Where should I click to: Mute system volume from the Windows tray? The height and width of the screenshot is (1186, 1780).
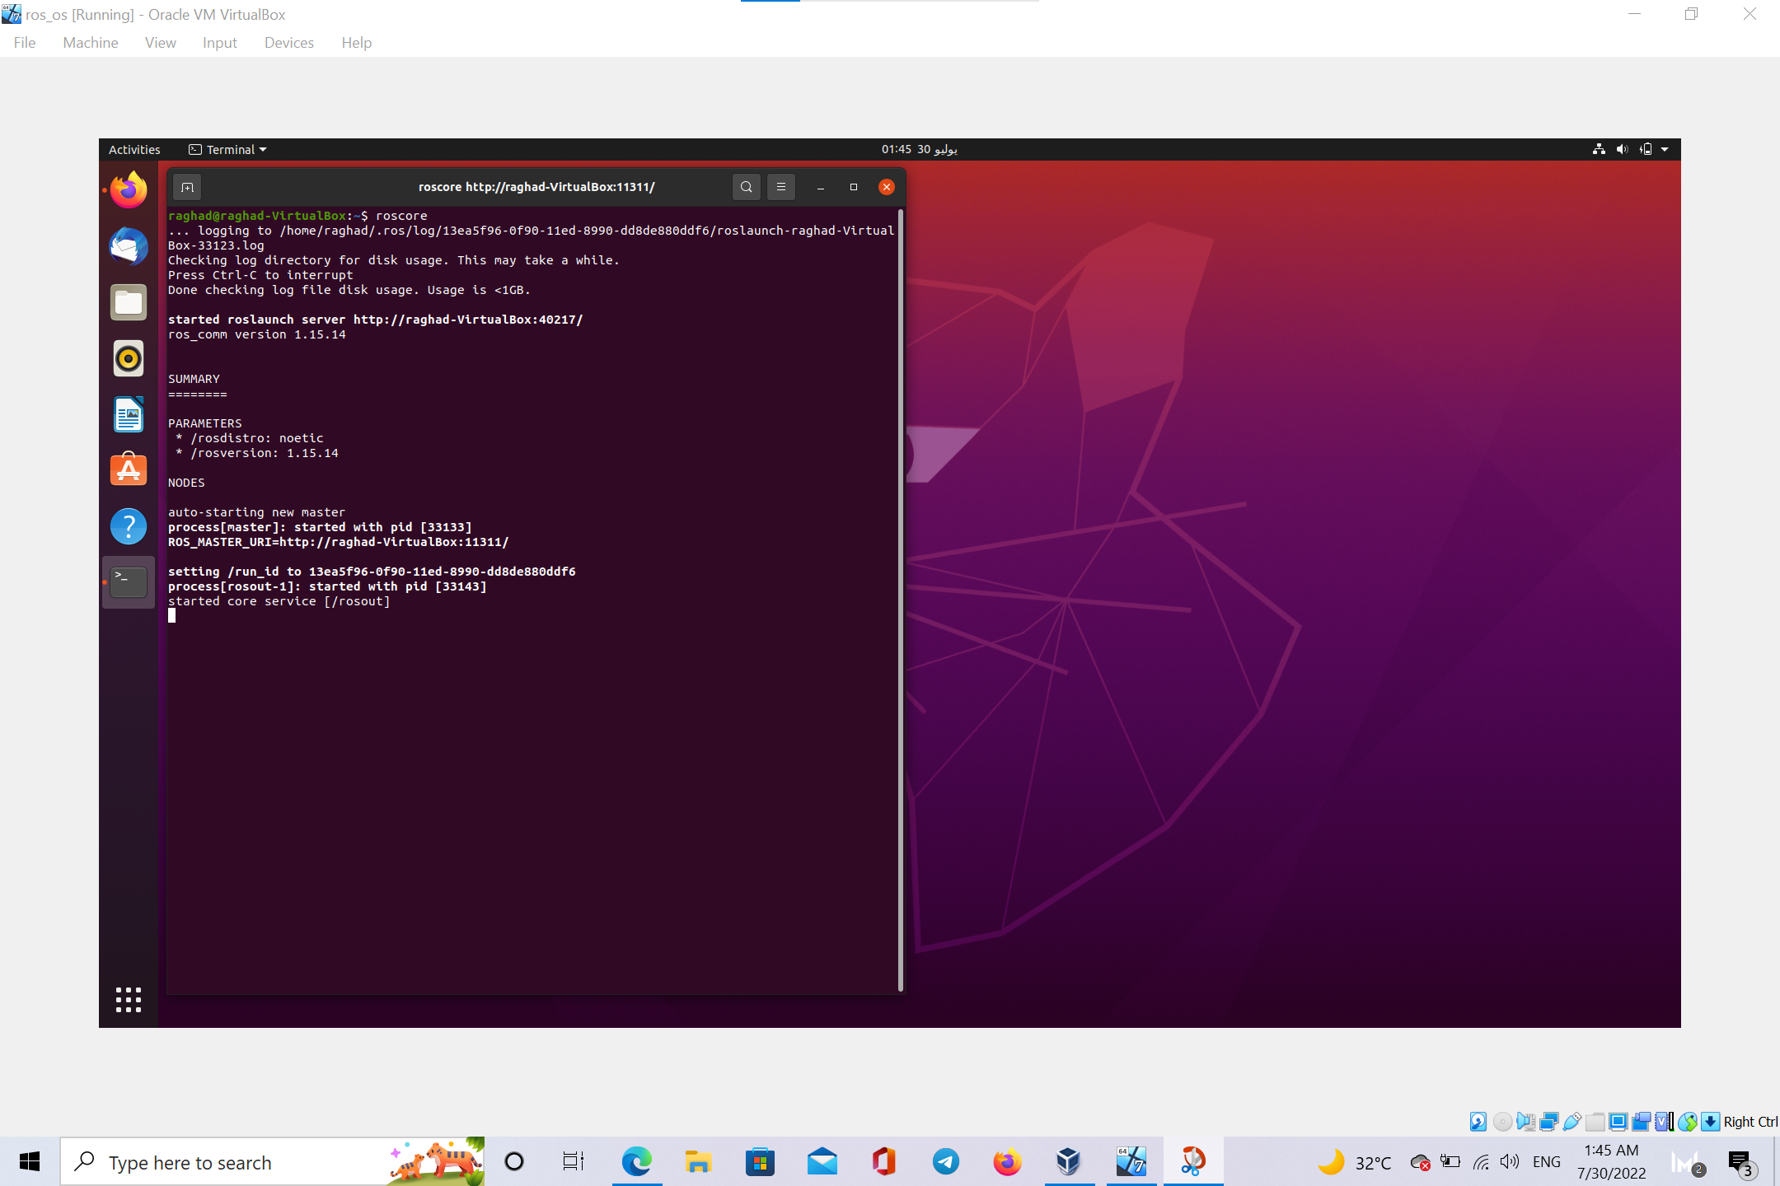(x=1511, y=1162)
